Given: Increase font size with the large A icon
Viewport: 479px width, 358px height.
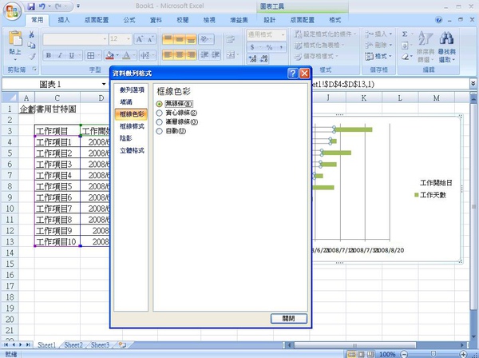Looking at the screenshot, I should (x=139, y=39).
